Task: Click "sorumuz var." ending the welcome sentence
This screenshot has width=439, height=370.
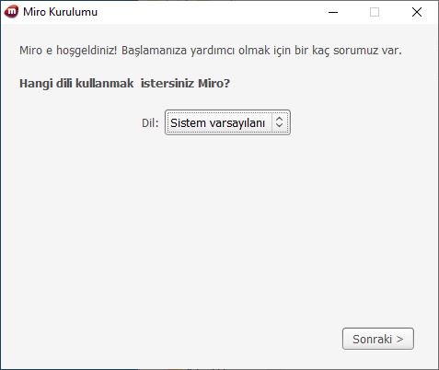Action: (367, 50)
